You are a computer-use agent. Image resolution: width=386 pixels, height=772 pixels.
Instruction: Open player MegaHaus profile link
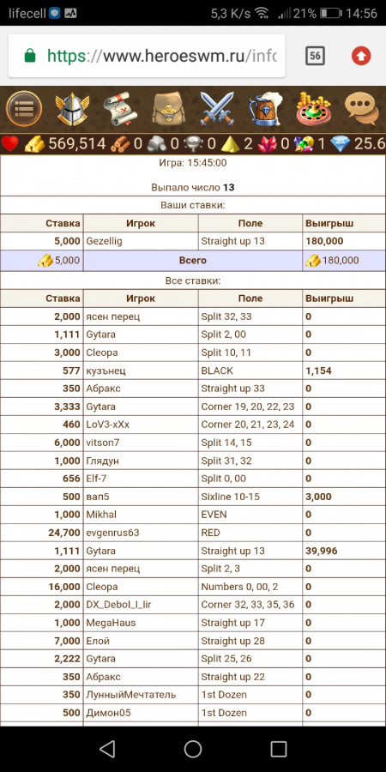pos(111,623)
